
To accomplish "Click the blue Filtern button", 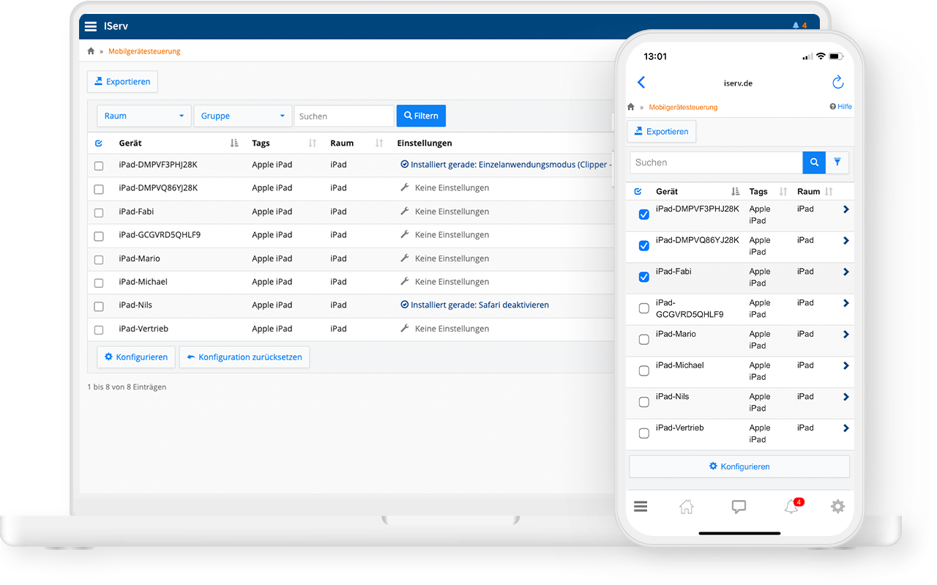I will pyautogui.click(x=421, y=116).
